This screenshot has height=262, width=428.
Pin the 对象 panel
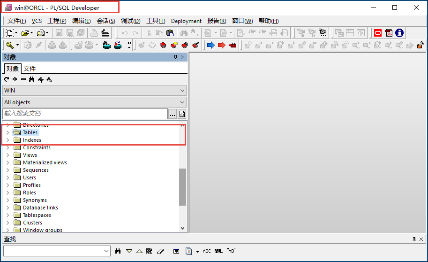tap(175, 57)
